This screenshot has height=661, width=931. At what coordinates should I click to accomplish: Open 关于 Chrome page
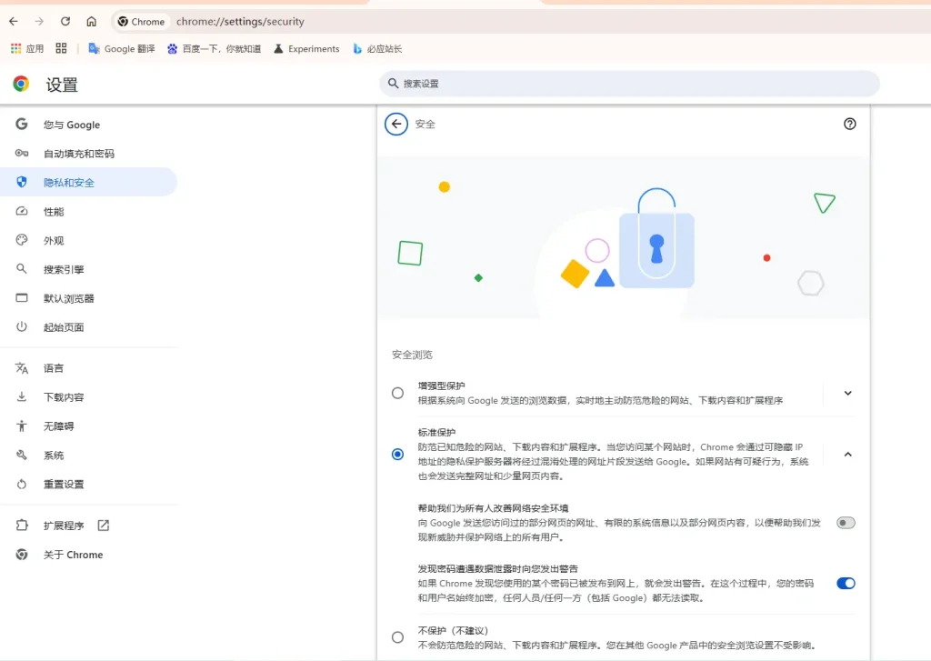coord(89,554)
